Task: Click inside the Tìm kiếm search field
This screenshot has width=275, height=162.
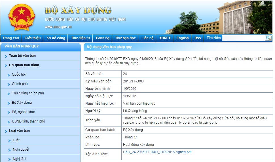Action: [243, 38]
